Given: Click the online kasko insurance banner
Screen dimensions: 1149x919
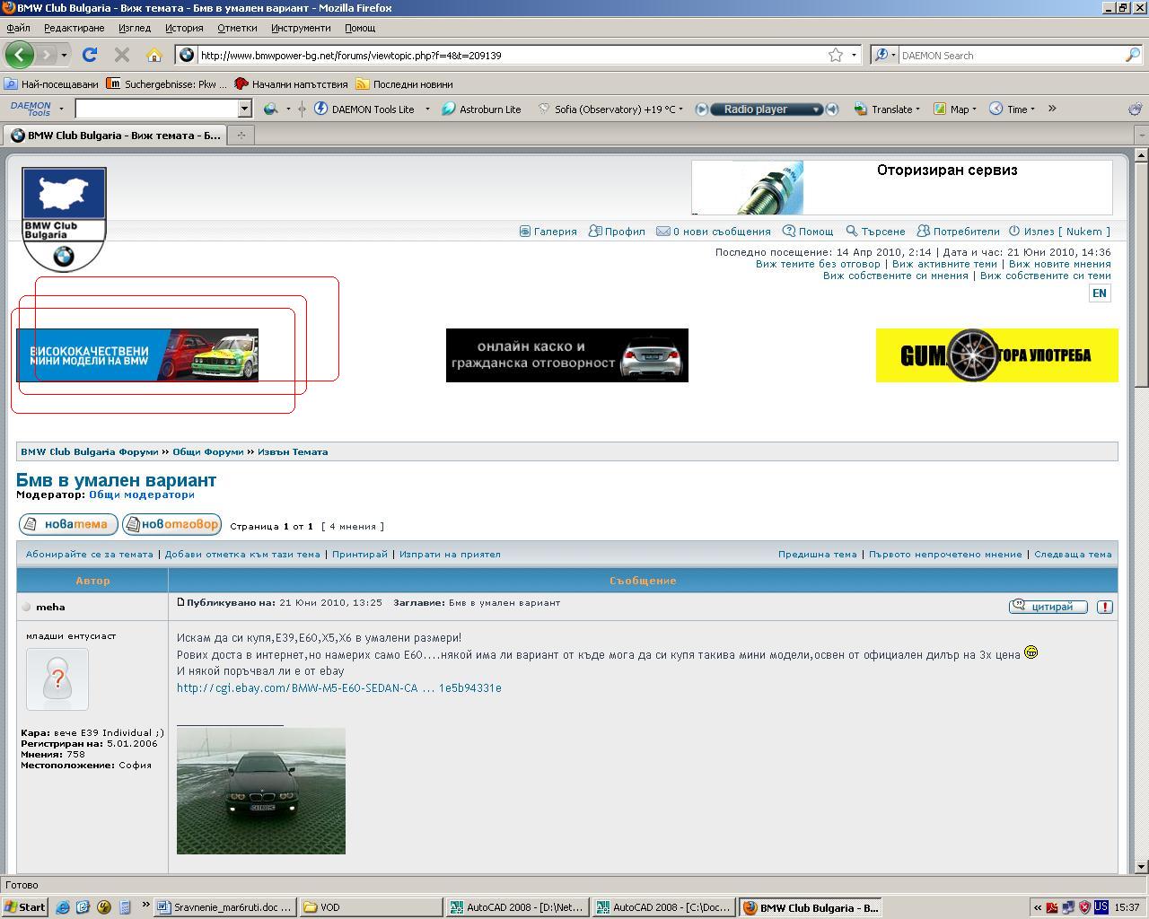Looking at the screenshot, I should [x=567, y=355].
